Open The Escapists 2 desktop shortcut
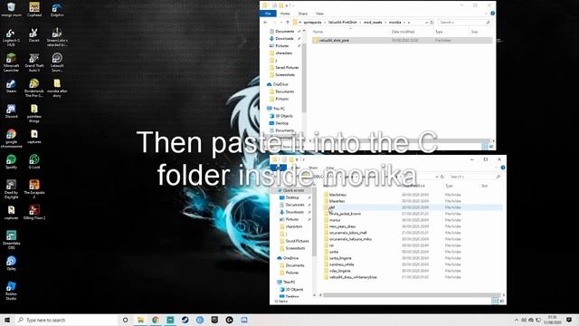579x326 pixels. click(34, 189)
